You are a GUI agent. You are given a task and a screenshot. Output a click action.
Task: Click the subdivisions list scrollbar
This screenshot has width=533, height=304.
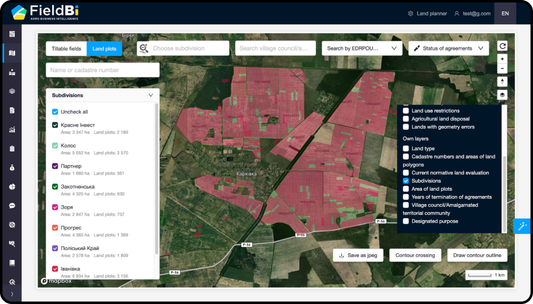tap(157, 179)
